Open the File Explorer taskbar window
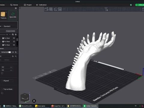The width and height of the screenshot is (144, 108). point(74,106)
